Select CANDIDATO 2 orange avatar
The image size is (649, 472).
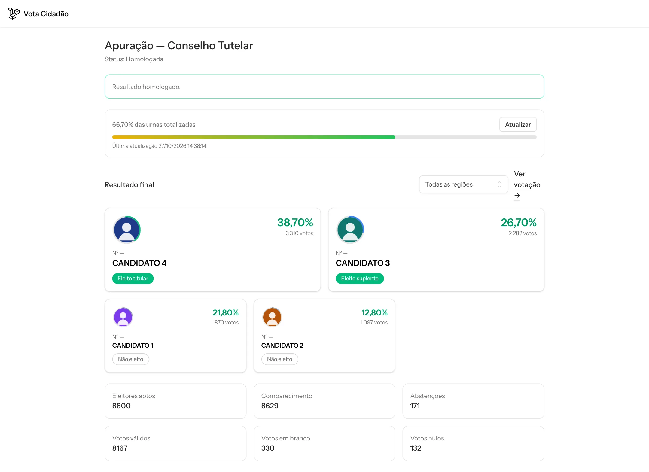pos(272,317)
